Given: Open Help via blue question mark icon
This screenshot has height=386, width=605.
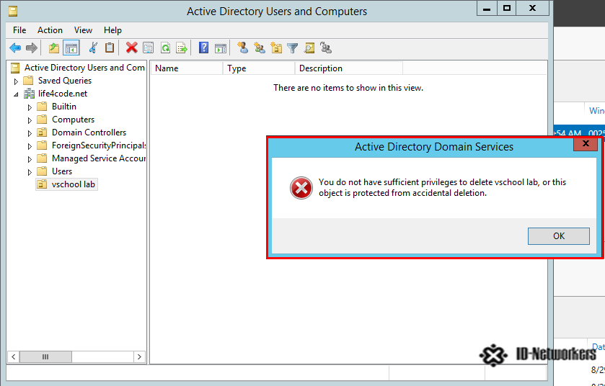Looking at the screenshot, I should coord(204,48).
